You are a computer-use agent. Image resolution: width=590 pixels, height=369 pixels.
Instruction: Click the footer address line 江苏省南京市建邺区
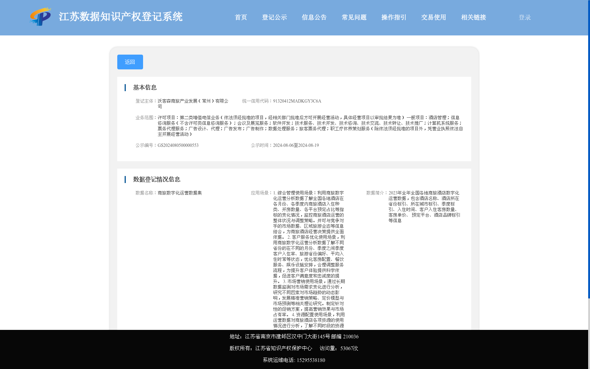pos(294,337)
